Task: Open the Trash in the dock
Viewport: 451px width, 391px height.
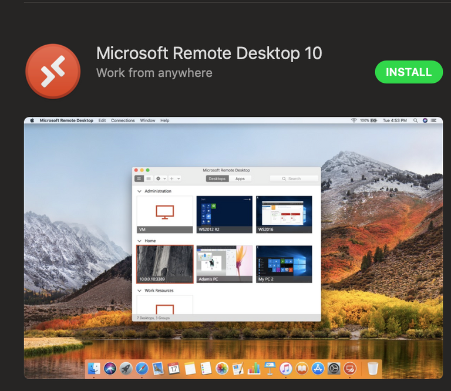Action: tap(373, 368)
